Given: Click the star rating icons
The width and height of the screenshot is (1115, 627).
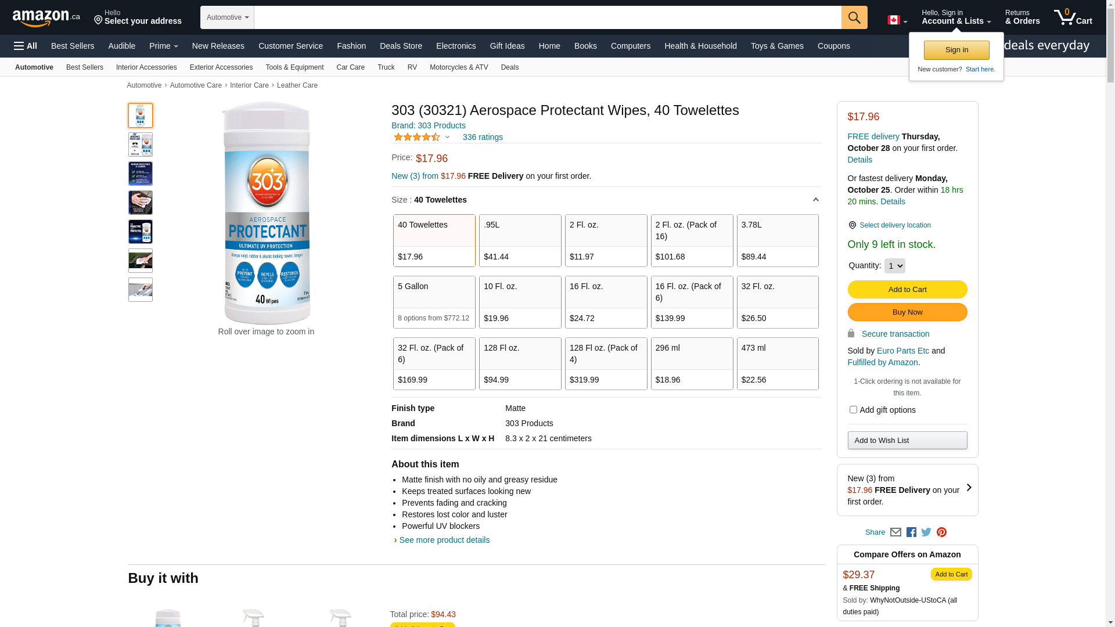Looking at the screenshot, I should pyautogui.click(x=417, y=137).
